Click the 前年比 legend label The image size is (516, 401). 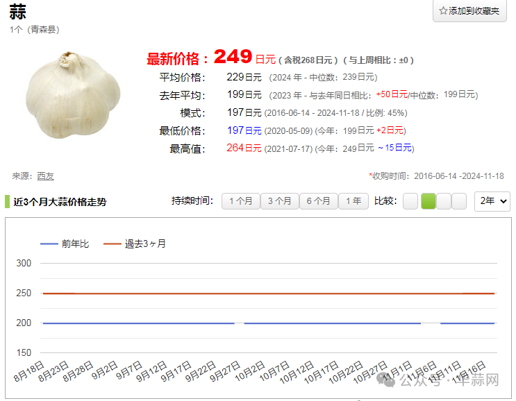[75, 244]
